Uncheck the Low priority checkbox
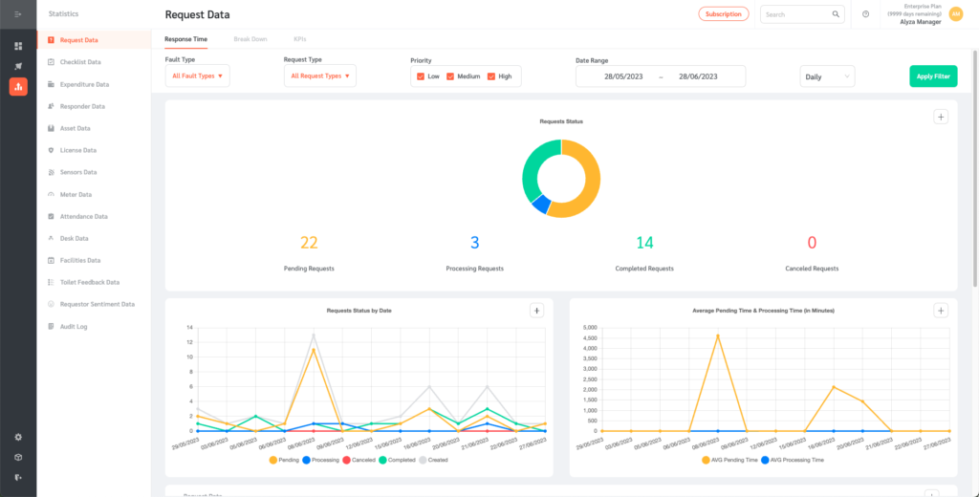The width and height of the screenshot is (979, 497). (x=421, y=76)
